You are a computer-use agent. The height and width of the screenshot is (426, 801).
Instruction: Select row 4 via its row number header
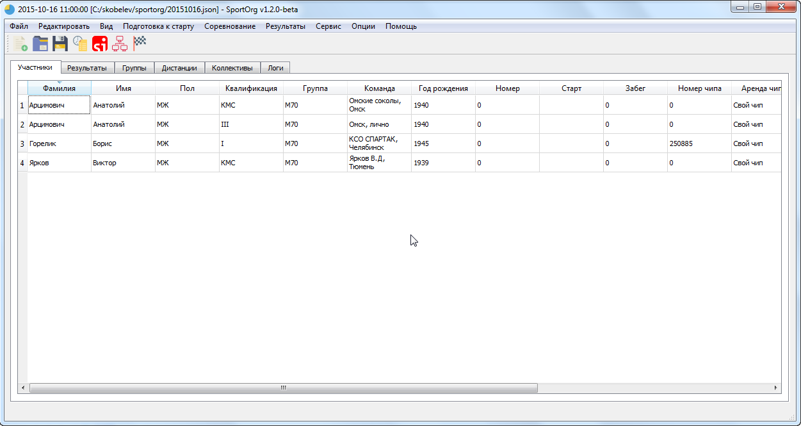[22, 163]
